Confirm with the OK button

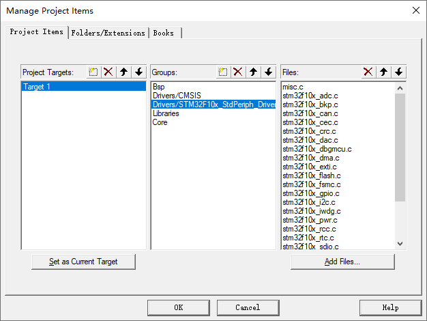tap(179, 307)
